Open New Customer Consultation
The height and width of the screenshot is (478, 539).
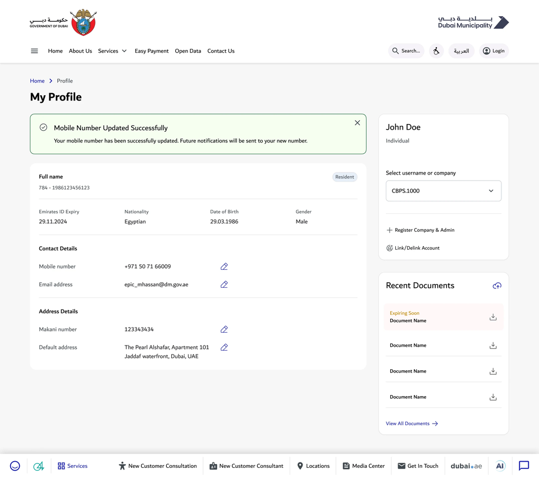tap(158, 466)
